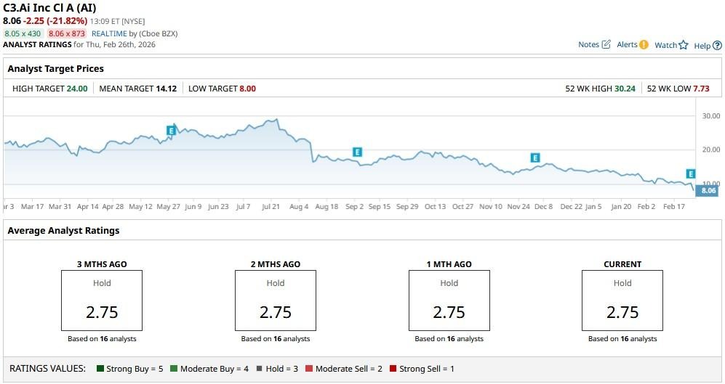This screenshot has height=384, width=725.
Task: Click the Watch star icon
Action: (684, 45)
